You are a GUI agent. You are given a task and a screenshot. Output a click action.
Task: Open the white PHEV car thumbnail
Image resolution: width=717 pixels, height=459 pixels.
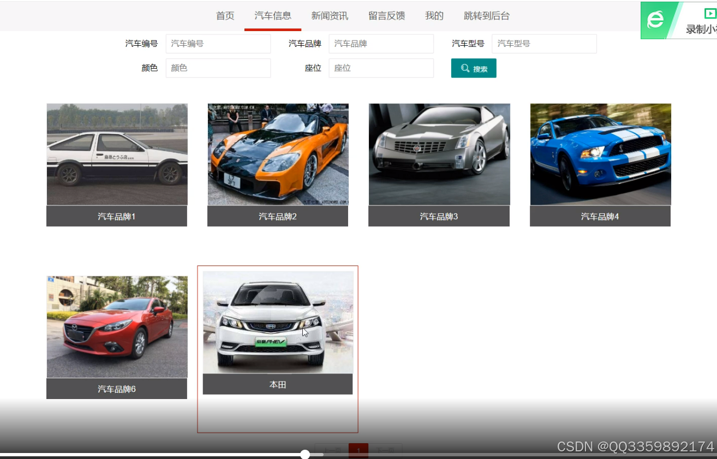coord(278,322)
